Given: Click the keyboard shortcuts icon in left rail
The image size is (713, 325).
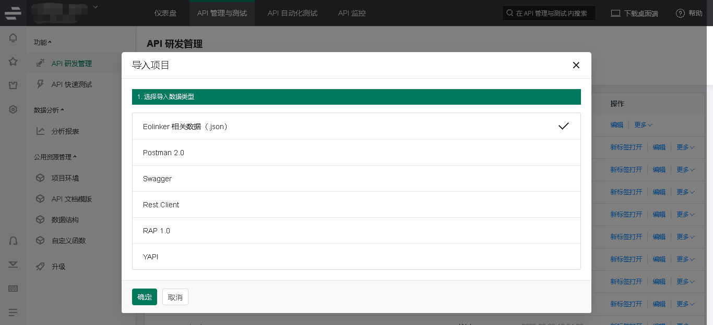Looking at the screenshot, I should click(x=13, y=288).
